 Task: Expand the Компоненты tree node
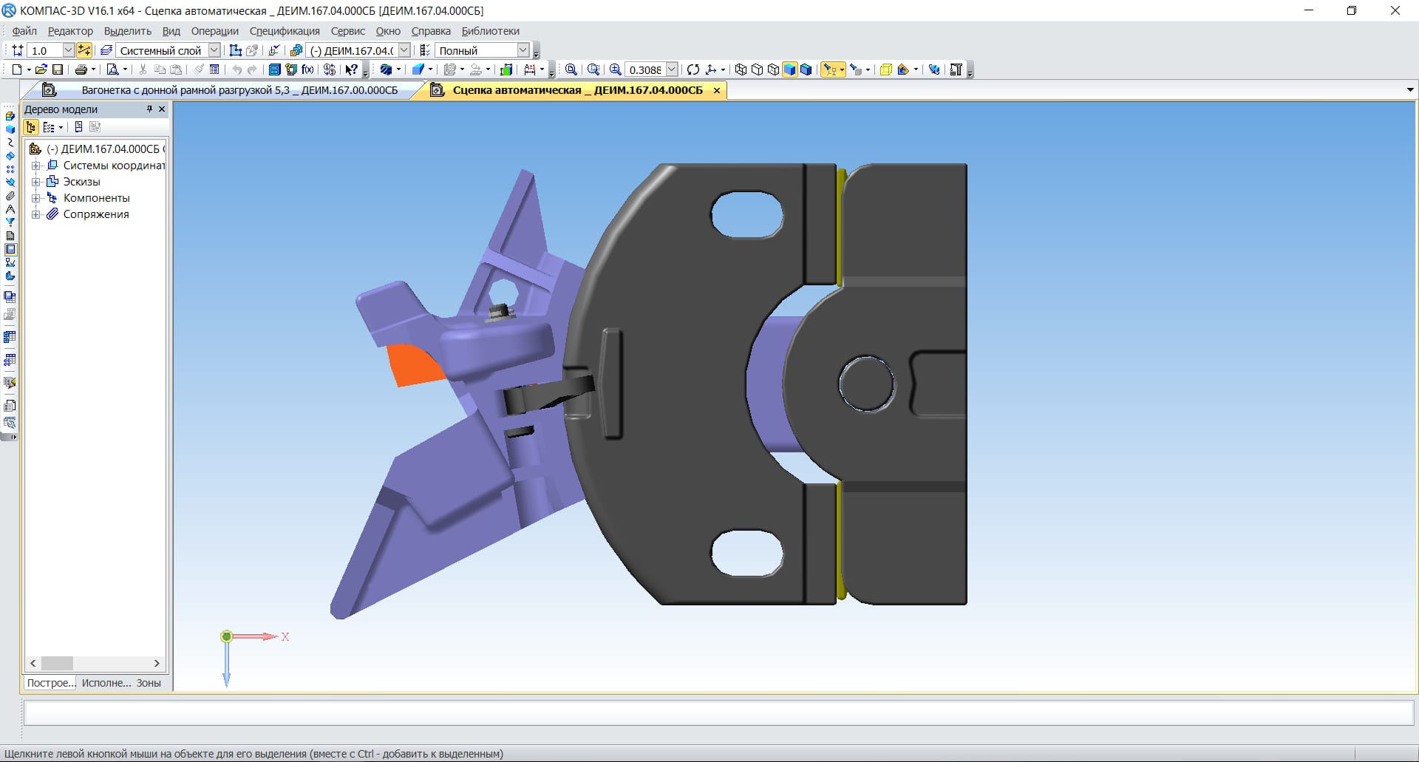35,198
